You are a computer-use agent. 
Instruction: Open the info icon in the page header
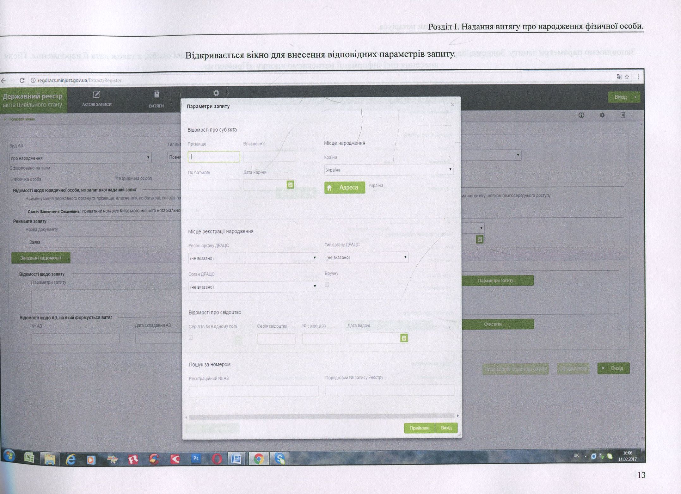coord(581,115)
